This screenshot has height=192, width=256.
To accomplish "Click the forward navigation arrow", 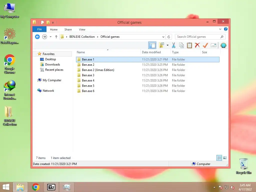I will 44,37.
